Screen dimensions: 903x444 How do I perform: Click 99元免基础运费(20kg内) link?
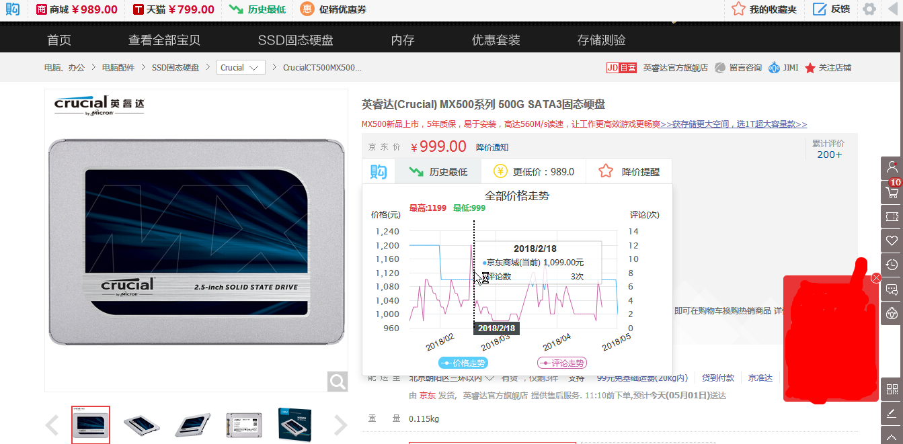(642, 378)
